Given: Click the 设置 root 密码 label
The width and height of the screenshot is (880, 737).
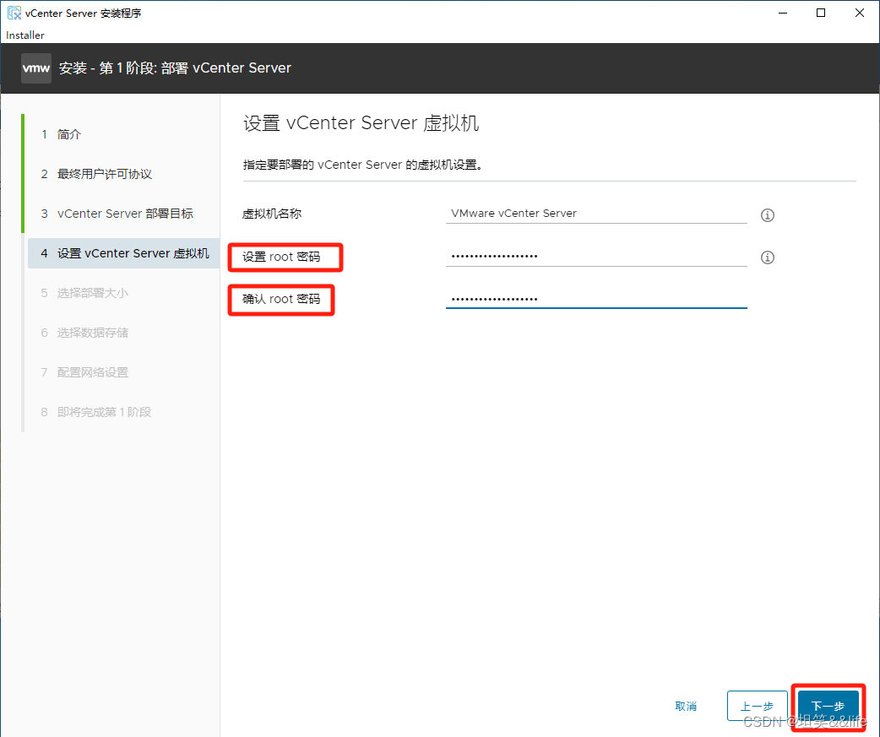Looking at the screenshot, I should [281, 257].
